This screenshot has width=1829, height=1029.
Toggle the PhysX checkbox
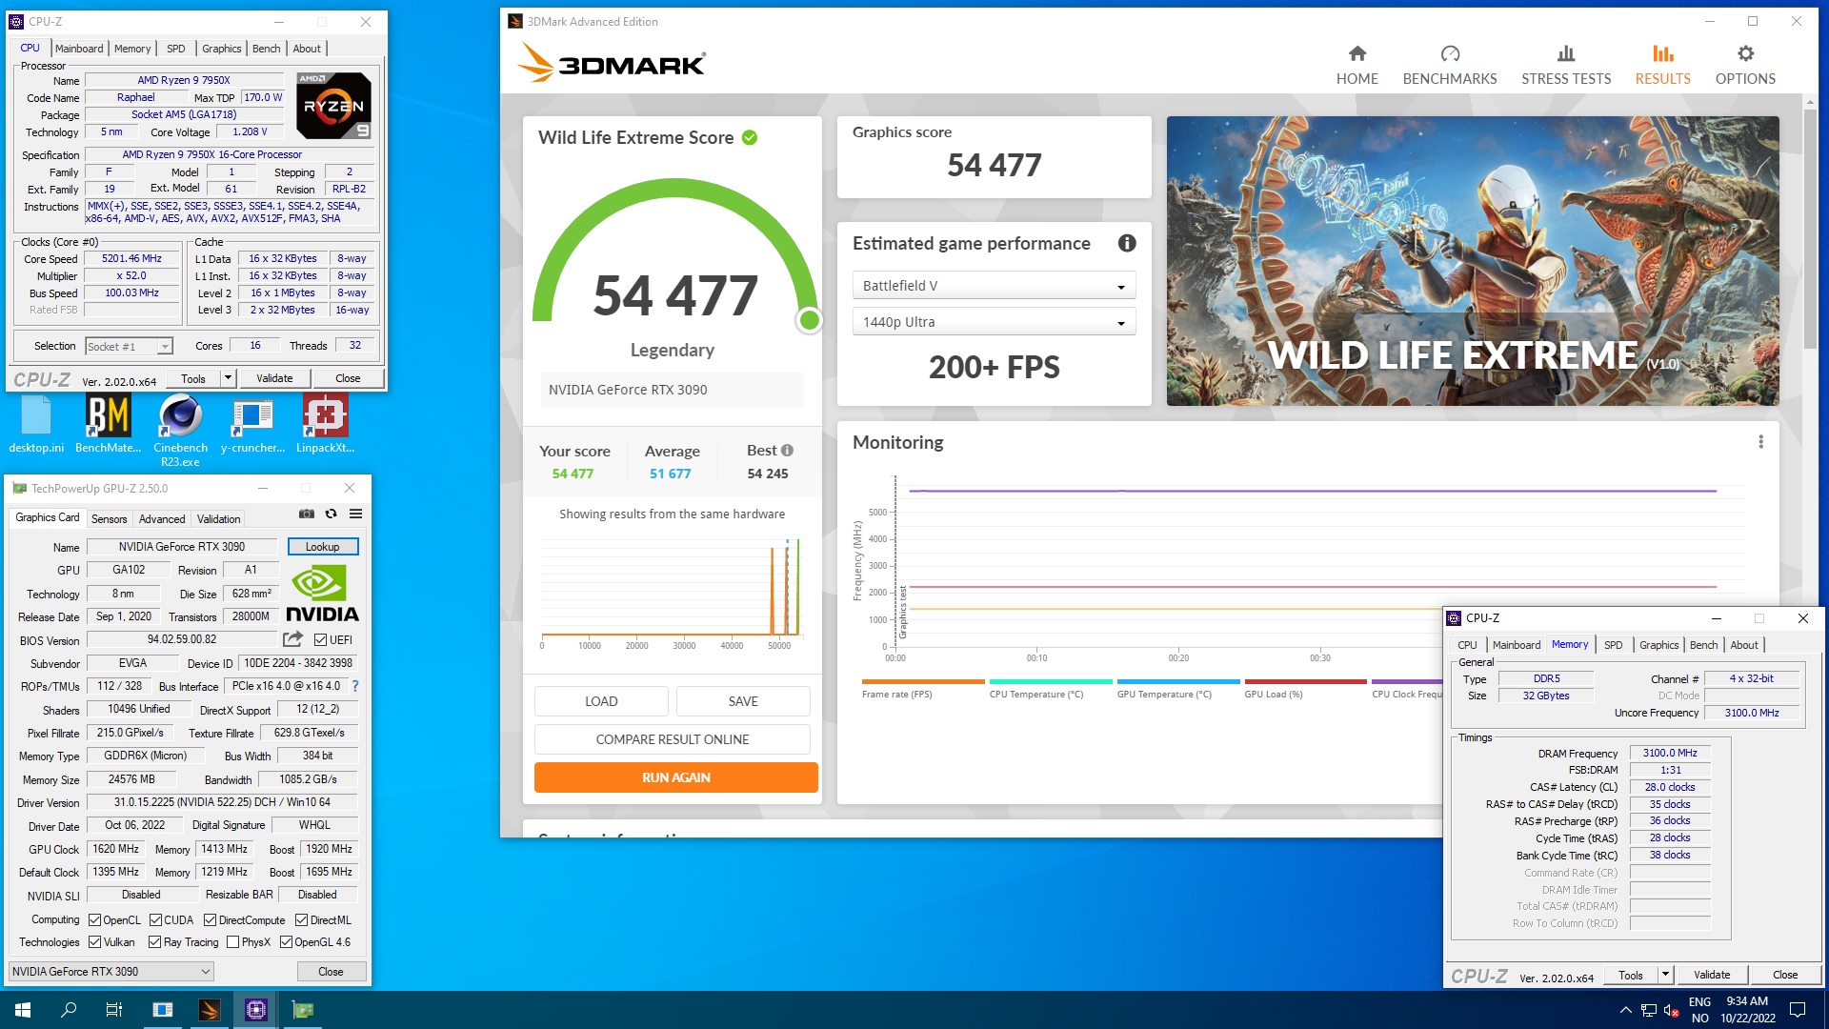click(232, 942)
